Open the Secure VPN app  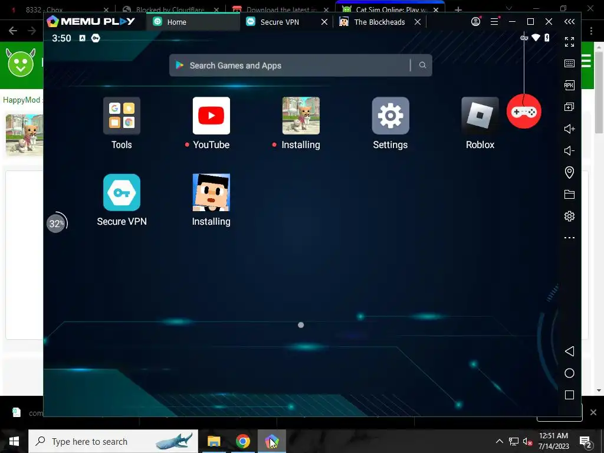click(x=122, y=192)
